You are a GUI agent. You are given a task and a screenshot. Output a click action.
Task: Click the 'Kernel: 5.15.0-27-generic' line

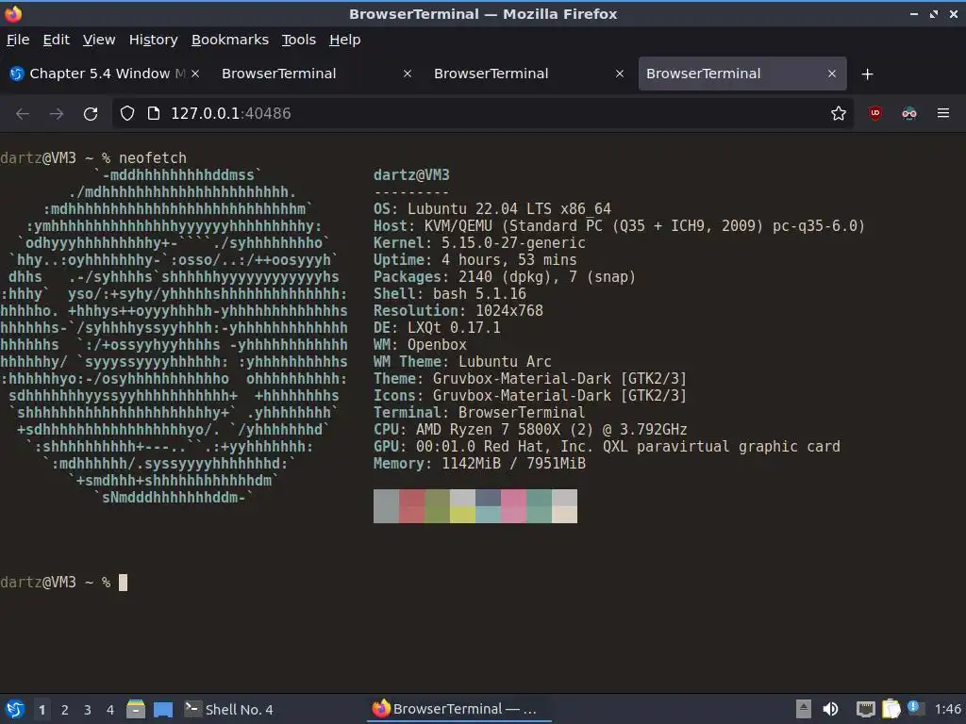[479, 242]
